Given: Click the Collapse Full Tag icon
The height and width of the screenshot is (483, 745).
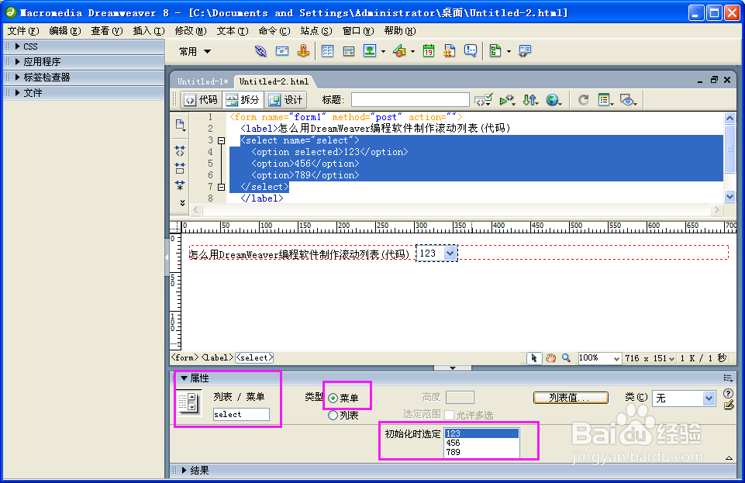Looking at the screenshot, I should [180, 151].
